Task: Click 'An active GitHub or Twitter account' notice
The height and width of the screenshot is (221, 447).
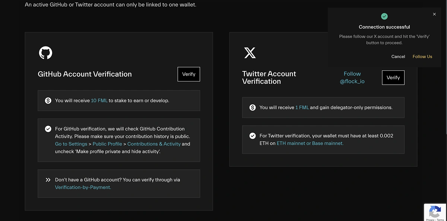Action: point(111,5)
